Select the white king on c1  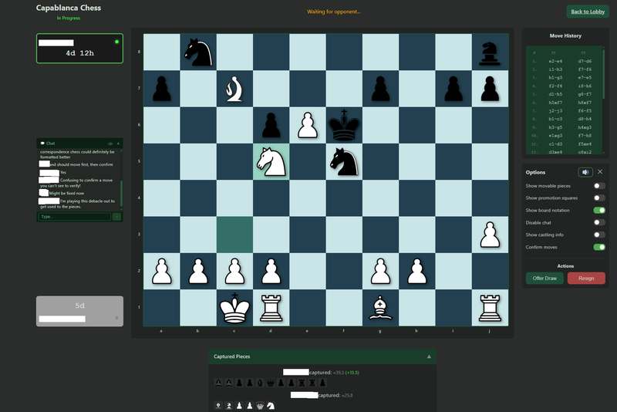tap(234, 308)
